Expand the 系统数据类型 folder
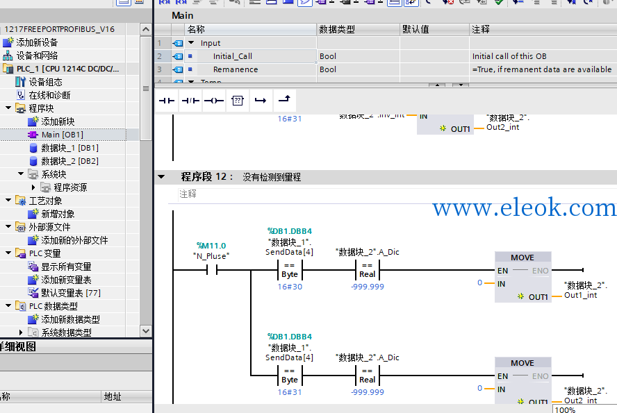The height and width of the screenshot is (413, 617). coord(20,332)
